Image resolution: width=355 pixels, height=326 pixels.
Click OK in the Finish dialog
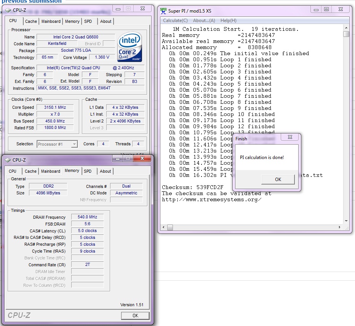coord(278,180)
